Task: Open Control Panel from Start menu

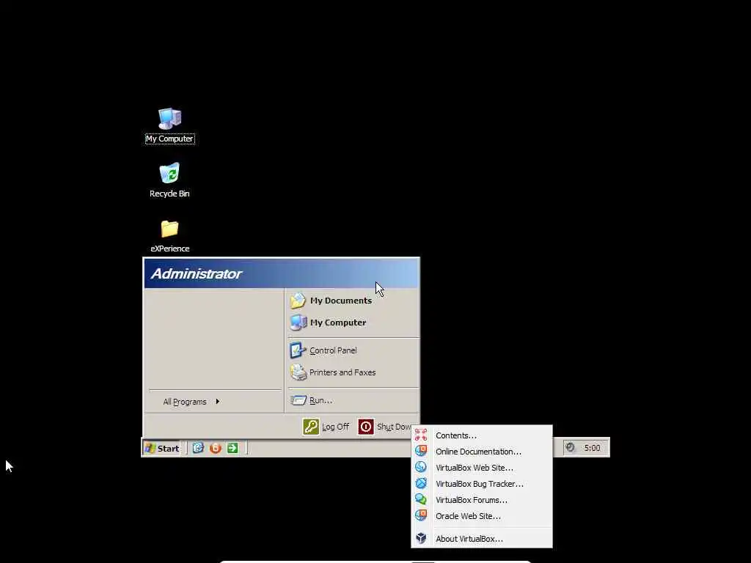Action: point(323,350)
